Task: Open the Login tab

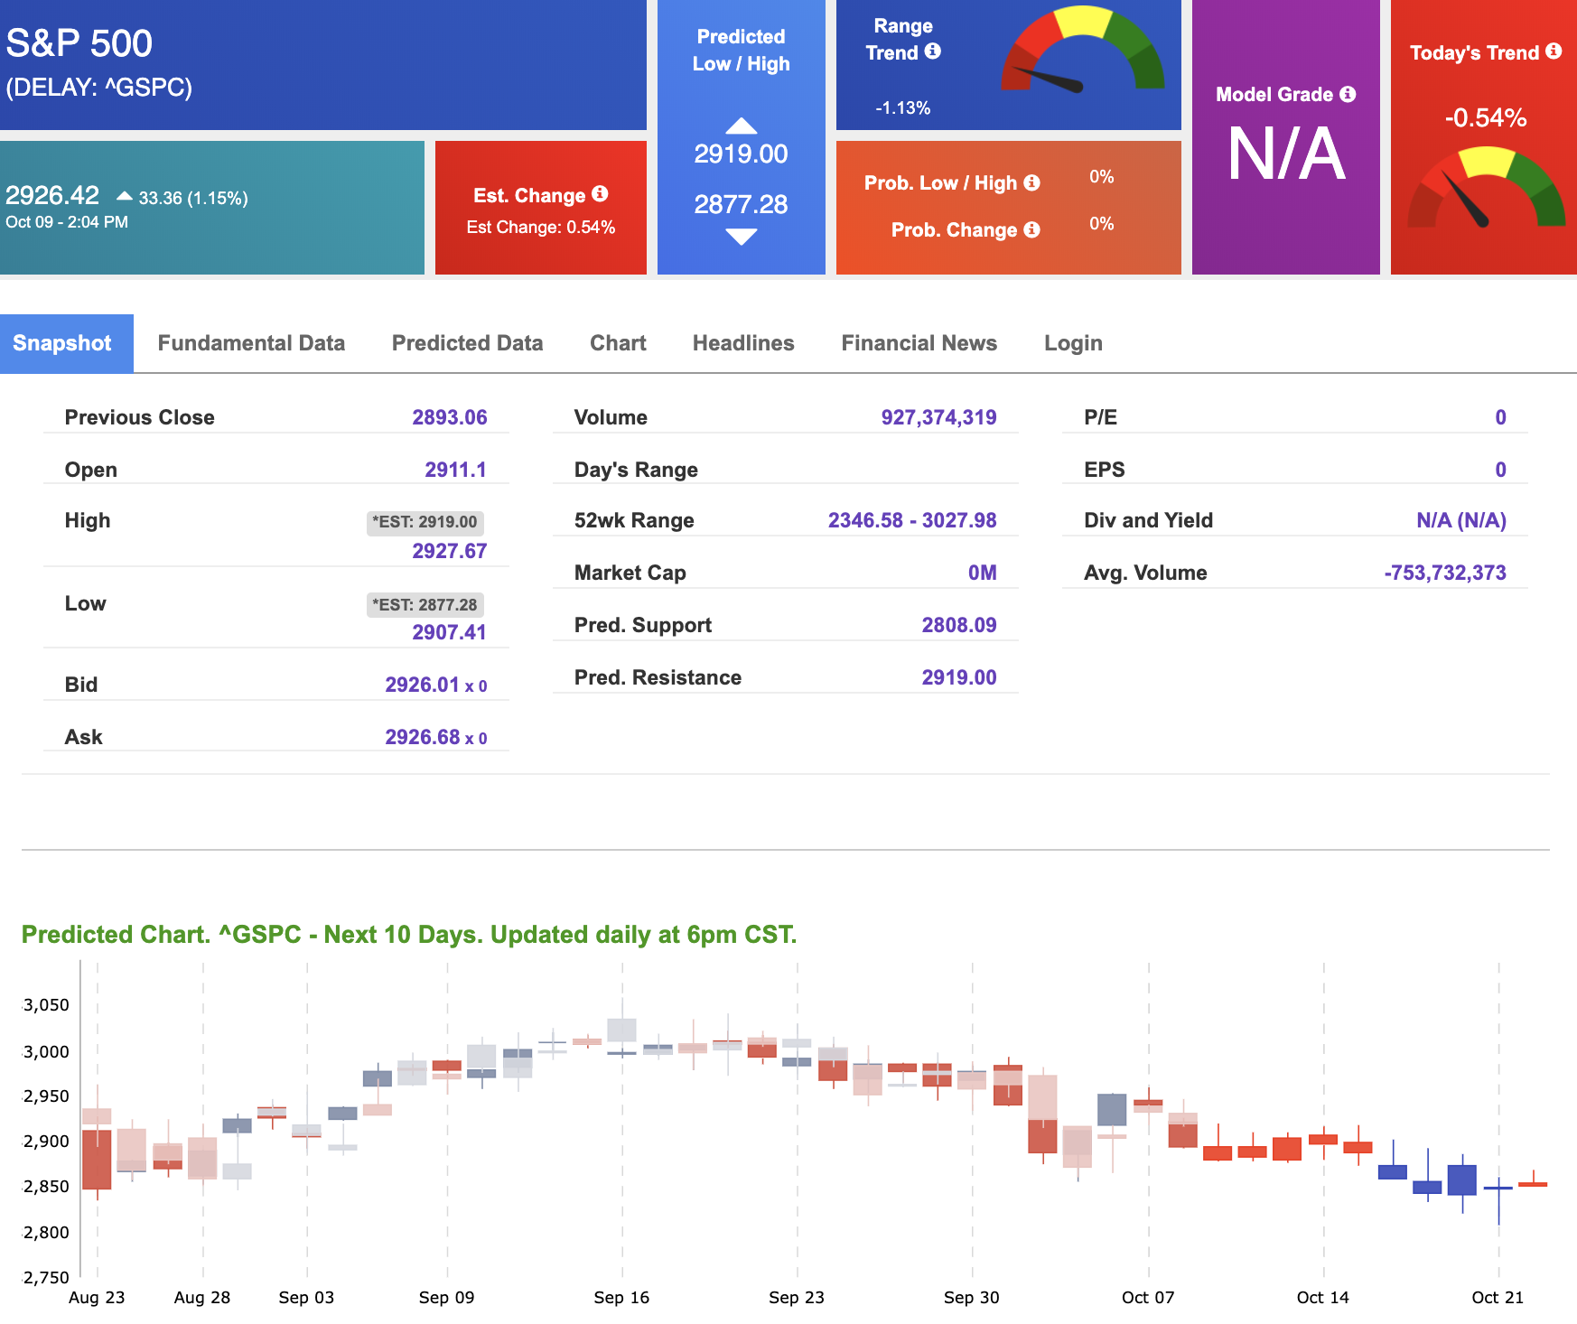Action: click(x=1073, y=343)
